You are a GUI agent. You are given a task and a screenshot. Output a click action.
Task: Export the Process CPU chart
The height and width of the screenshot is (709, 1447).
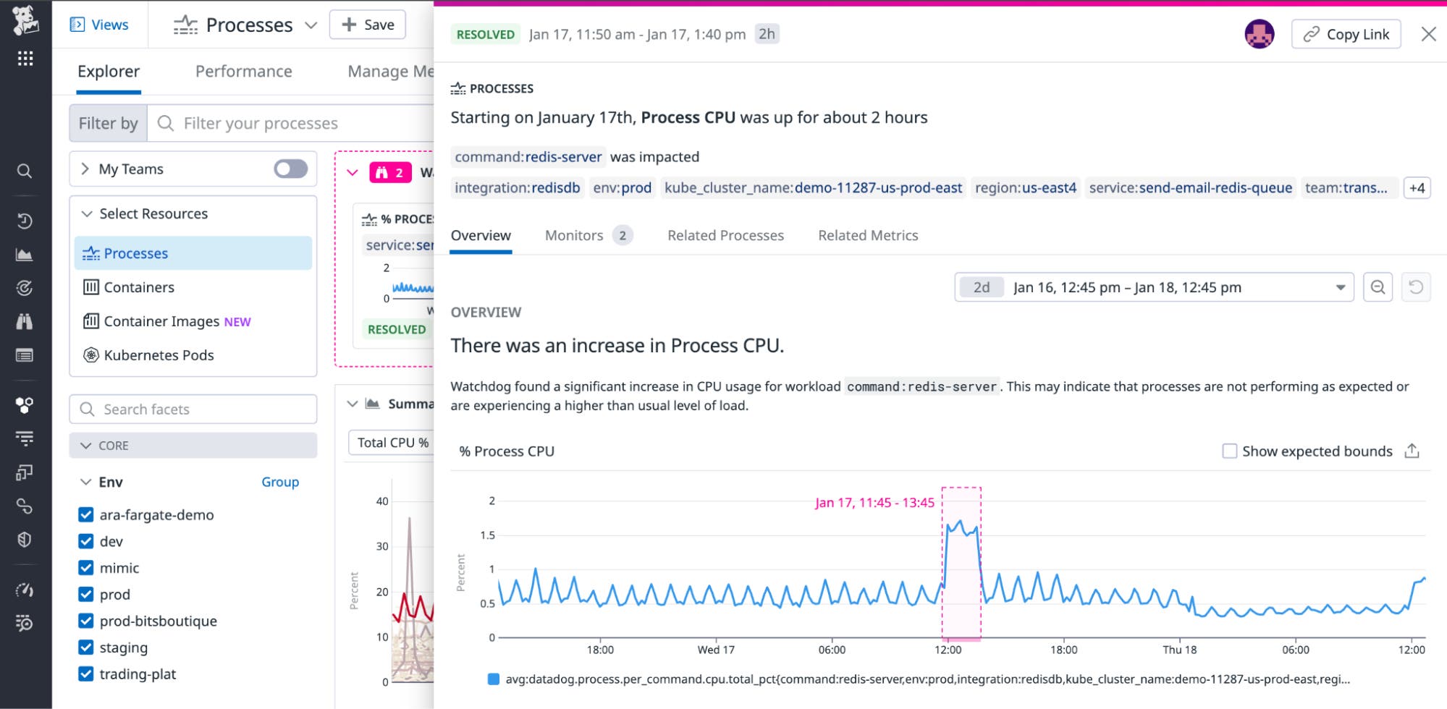pos(1412,450)
